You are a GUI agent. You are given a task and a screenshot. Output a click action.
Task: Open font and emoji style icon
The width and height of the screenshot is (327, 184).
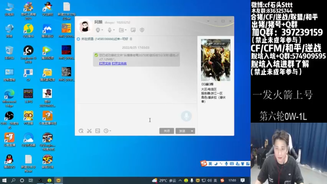tap(81, 131)
